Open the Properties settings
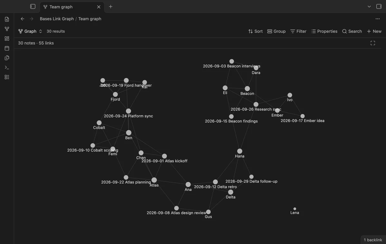The width and height of the screenshot is (386, 244). [324, 31]
